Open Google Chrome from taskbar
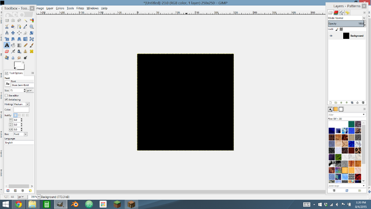Screen dimensions: 371x209 19,204
